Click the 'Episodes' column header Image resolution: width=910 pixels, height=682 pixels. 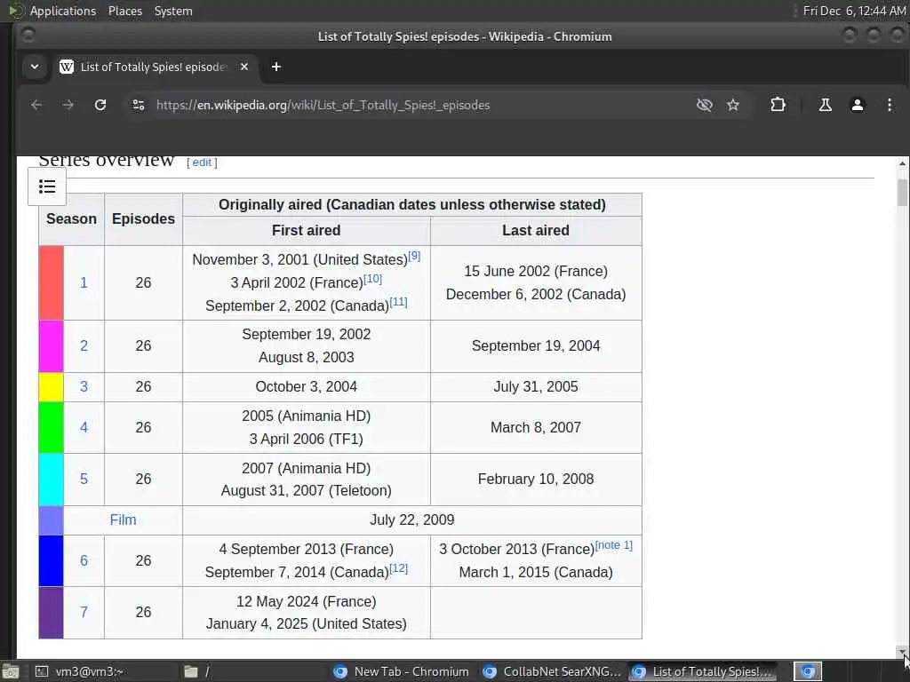(143, 218)
